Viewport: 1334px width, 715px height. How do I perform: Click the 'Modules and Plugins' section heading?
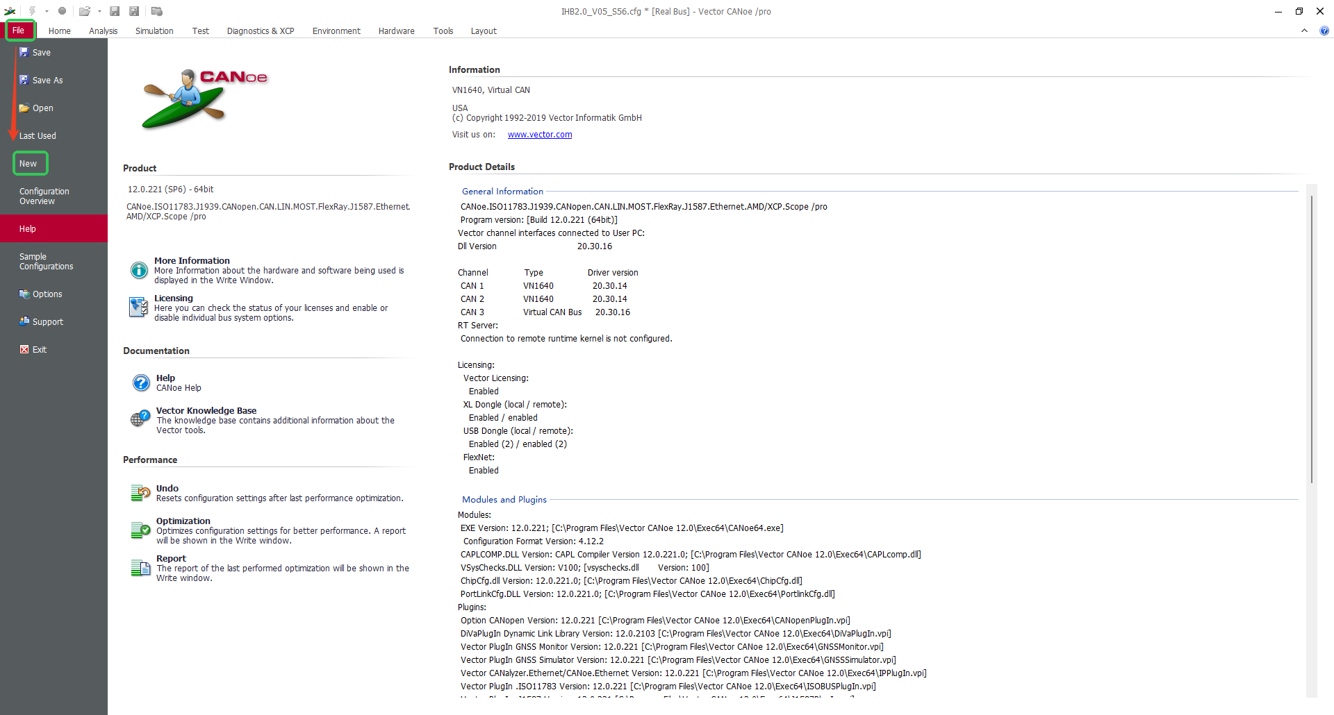[x=504, y=500]
